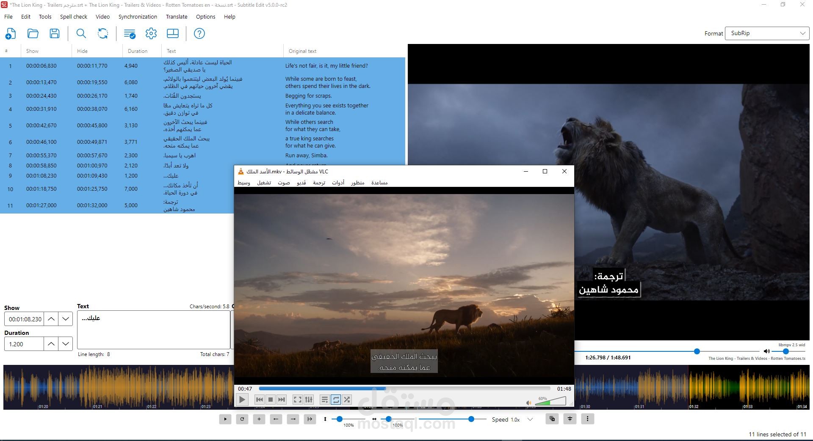The width and height of the screenshot is (813, 441).
Task: Open VLC's أدوات (Tools) menu
Action: pos(338,183)
